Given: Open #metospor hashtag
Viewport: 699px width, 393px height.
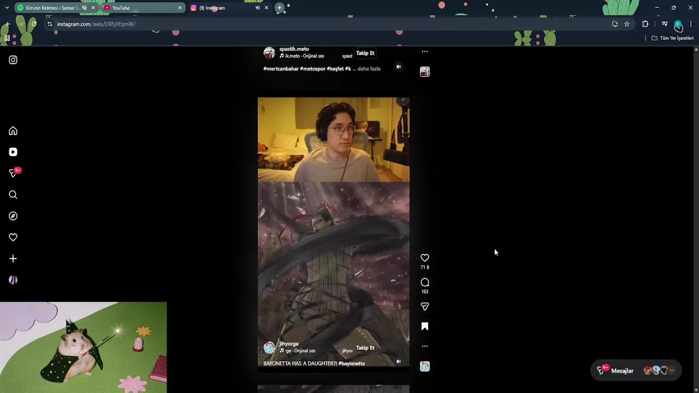Looking at the screenshot, I should (x=313, y=69).
